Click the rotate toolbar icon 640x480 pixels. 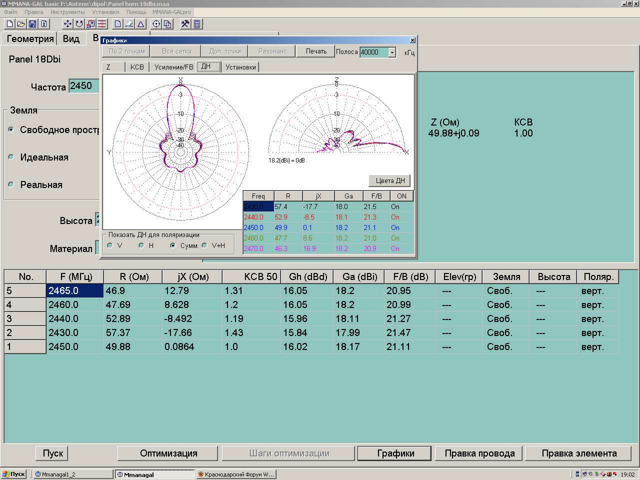click(79, 24)
